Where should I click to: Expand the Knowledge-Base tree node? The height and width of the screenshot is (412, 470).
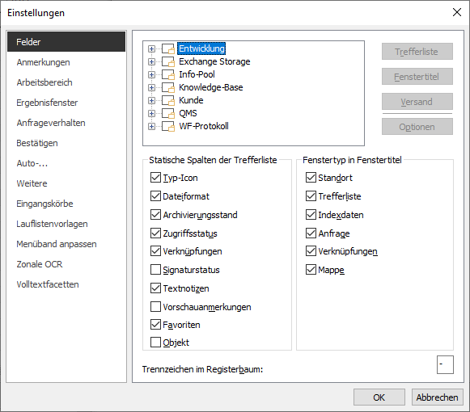point(151,87)
